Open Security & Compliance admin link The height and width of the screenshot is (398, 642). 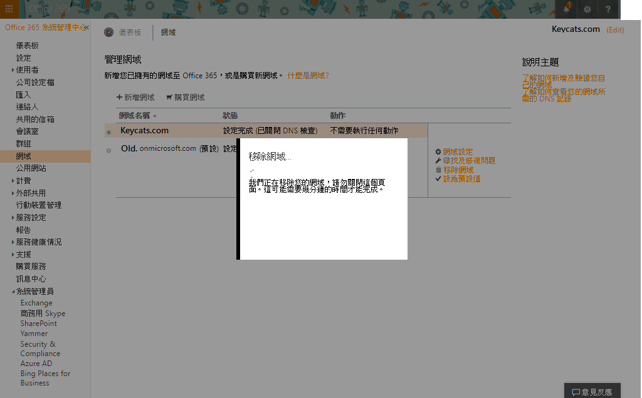pos(40,349)
